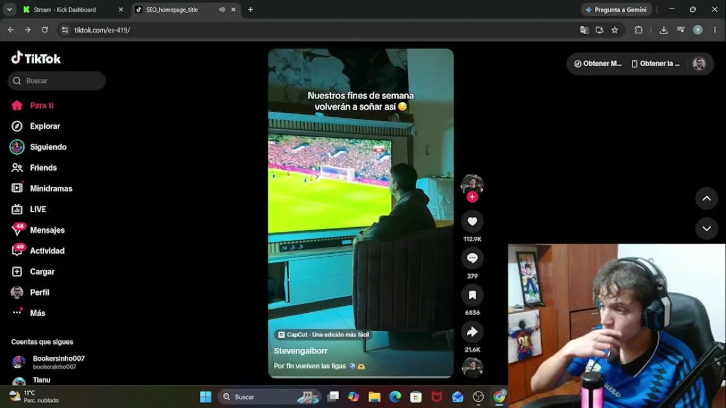Open Perfil in the sidebar

tap(31, 292)
